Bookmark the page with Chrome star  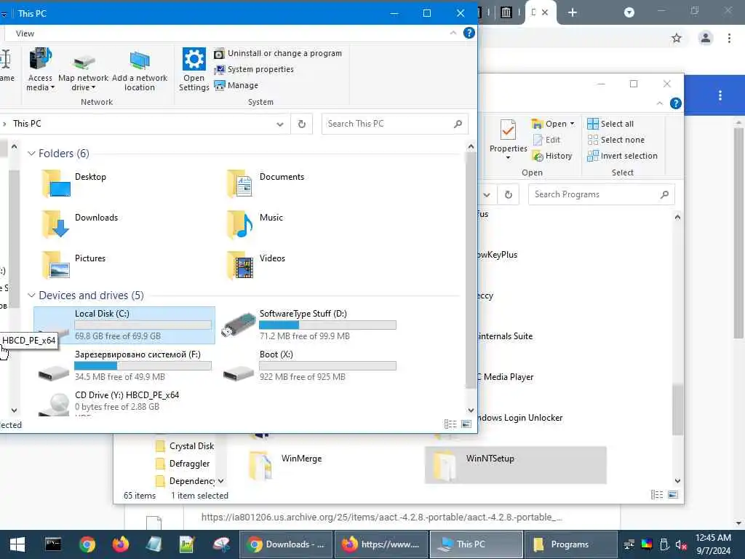(676, 38)
